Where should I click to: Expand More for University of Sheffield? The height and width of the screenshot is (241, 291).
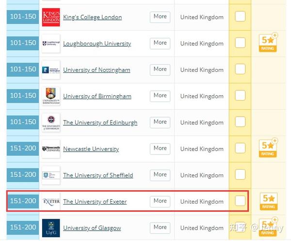[x=160, y=175]
